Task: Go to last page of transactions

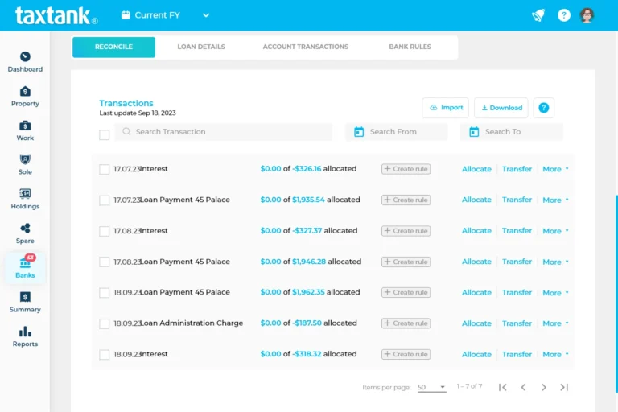Action: click(564, 387)
